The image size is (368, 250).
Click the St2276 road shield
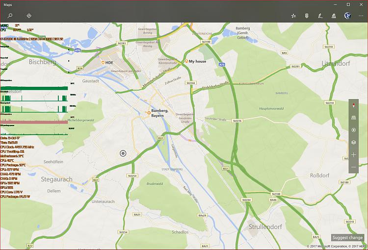[237, 121]
